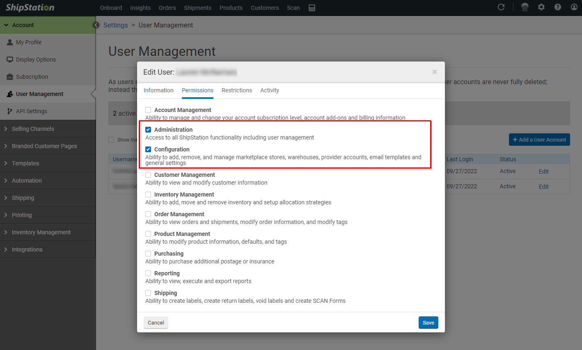Cancel editing the user
The height and width of the screenshot is (350, 582).
tap(156, 323)
